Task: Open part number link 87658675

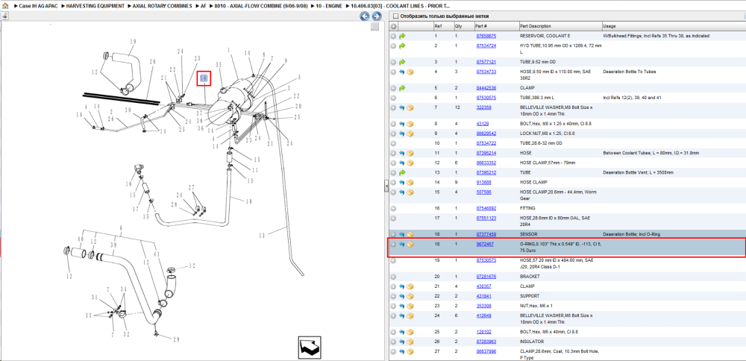Action: 486,36
